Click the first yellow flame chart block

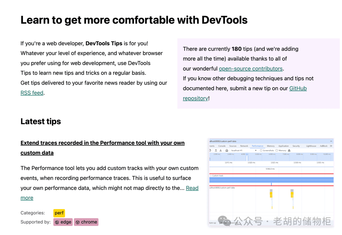(271, 195)
